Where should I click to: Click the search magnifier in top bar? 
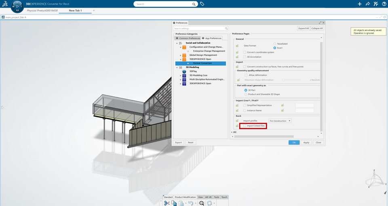coord(194,4)
